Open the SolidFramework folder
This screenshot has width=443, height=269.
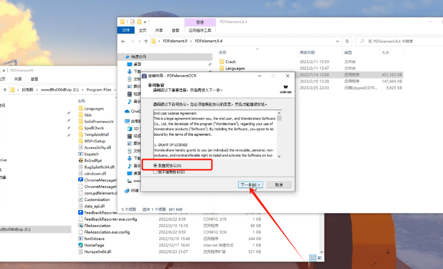tap(99, 121)
